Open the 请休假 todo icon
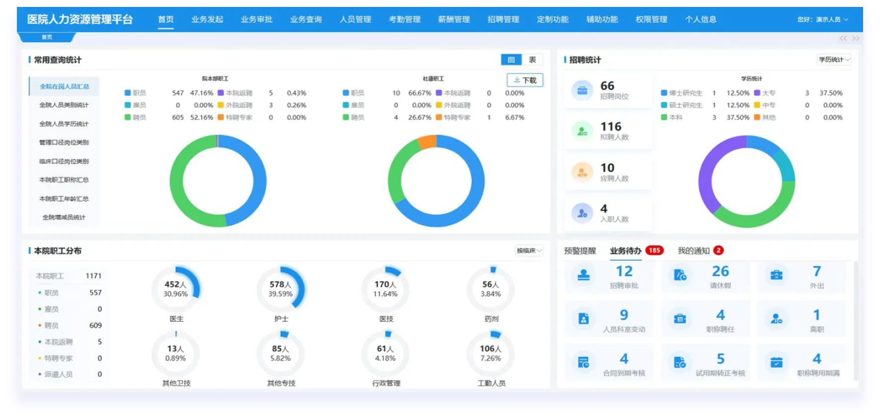The width and height of the screenshot is (880, 419). pos(680,275)
